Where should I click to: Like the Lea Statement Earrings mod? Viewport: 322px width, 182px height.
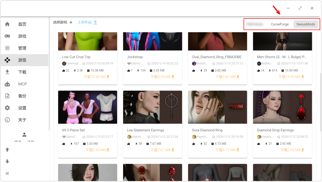129,144
